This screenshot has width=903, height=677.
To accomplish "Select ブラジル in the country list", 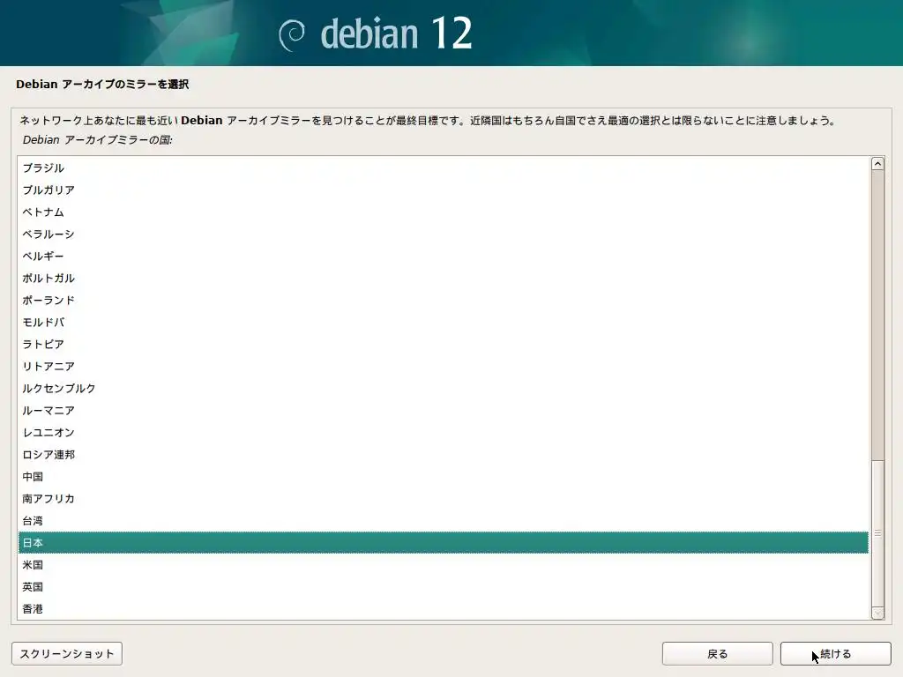I will click(x=443, y=168).
